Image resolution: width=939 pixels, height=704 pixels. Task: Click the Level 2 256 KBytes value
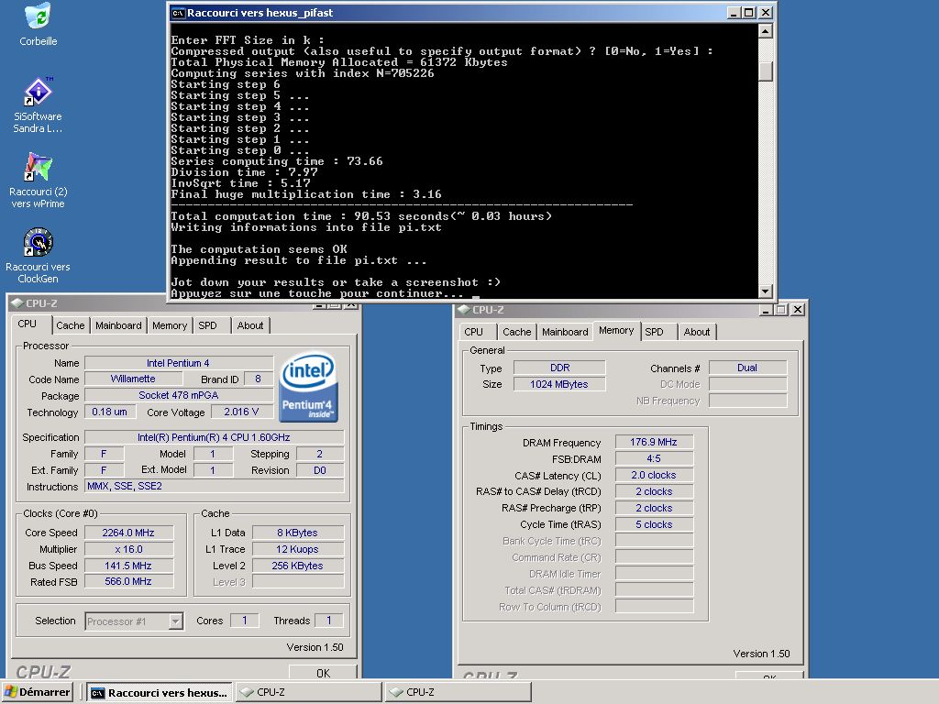[x=298, y=566]
